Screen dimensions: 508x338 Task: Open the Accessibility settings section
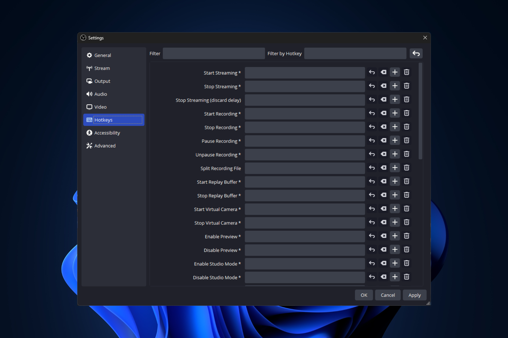coord(114,133)
